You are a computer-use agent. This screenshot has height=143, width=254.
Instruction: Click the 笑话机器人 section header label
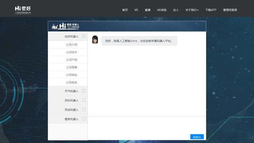point(71,110)
